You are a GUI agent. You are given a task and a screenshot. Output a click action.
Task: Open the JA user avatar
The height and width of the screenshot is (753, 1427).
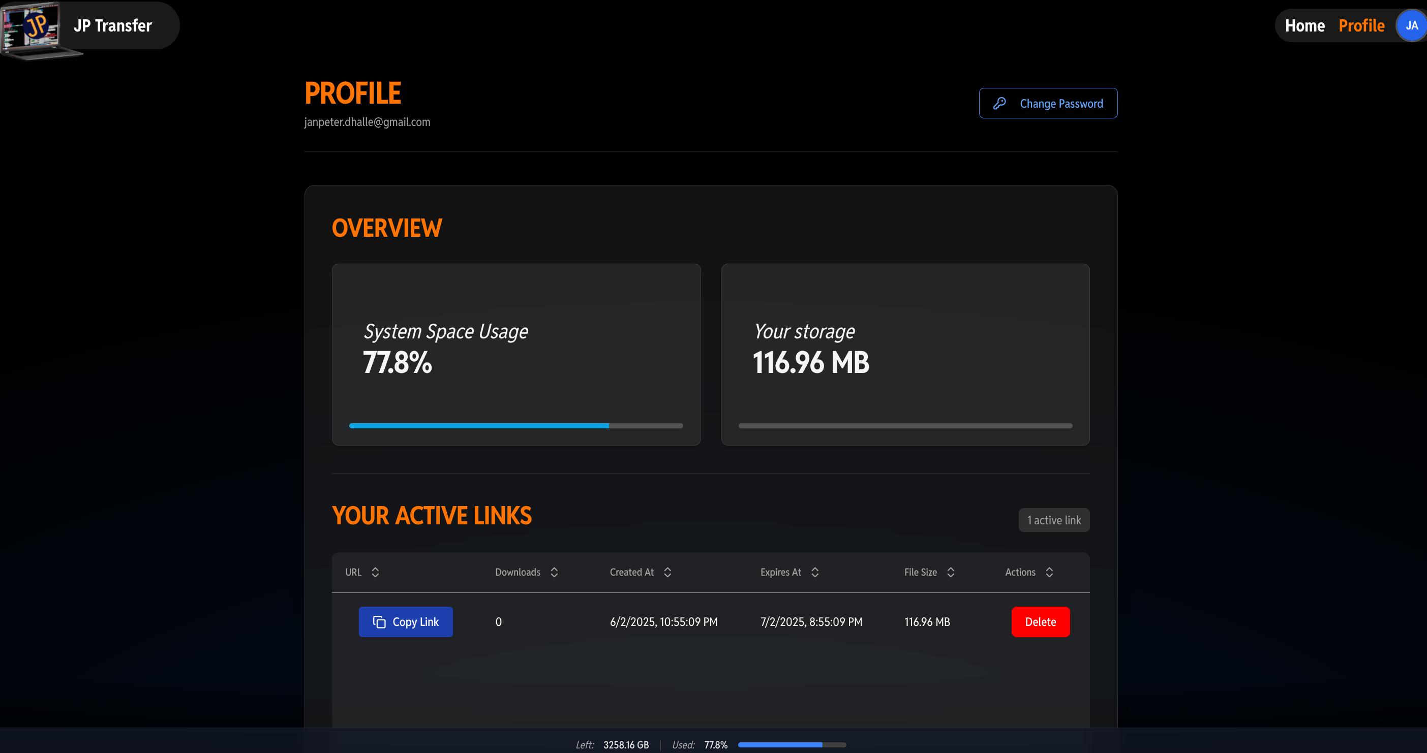point(1411,25)
